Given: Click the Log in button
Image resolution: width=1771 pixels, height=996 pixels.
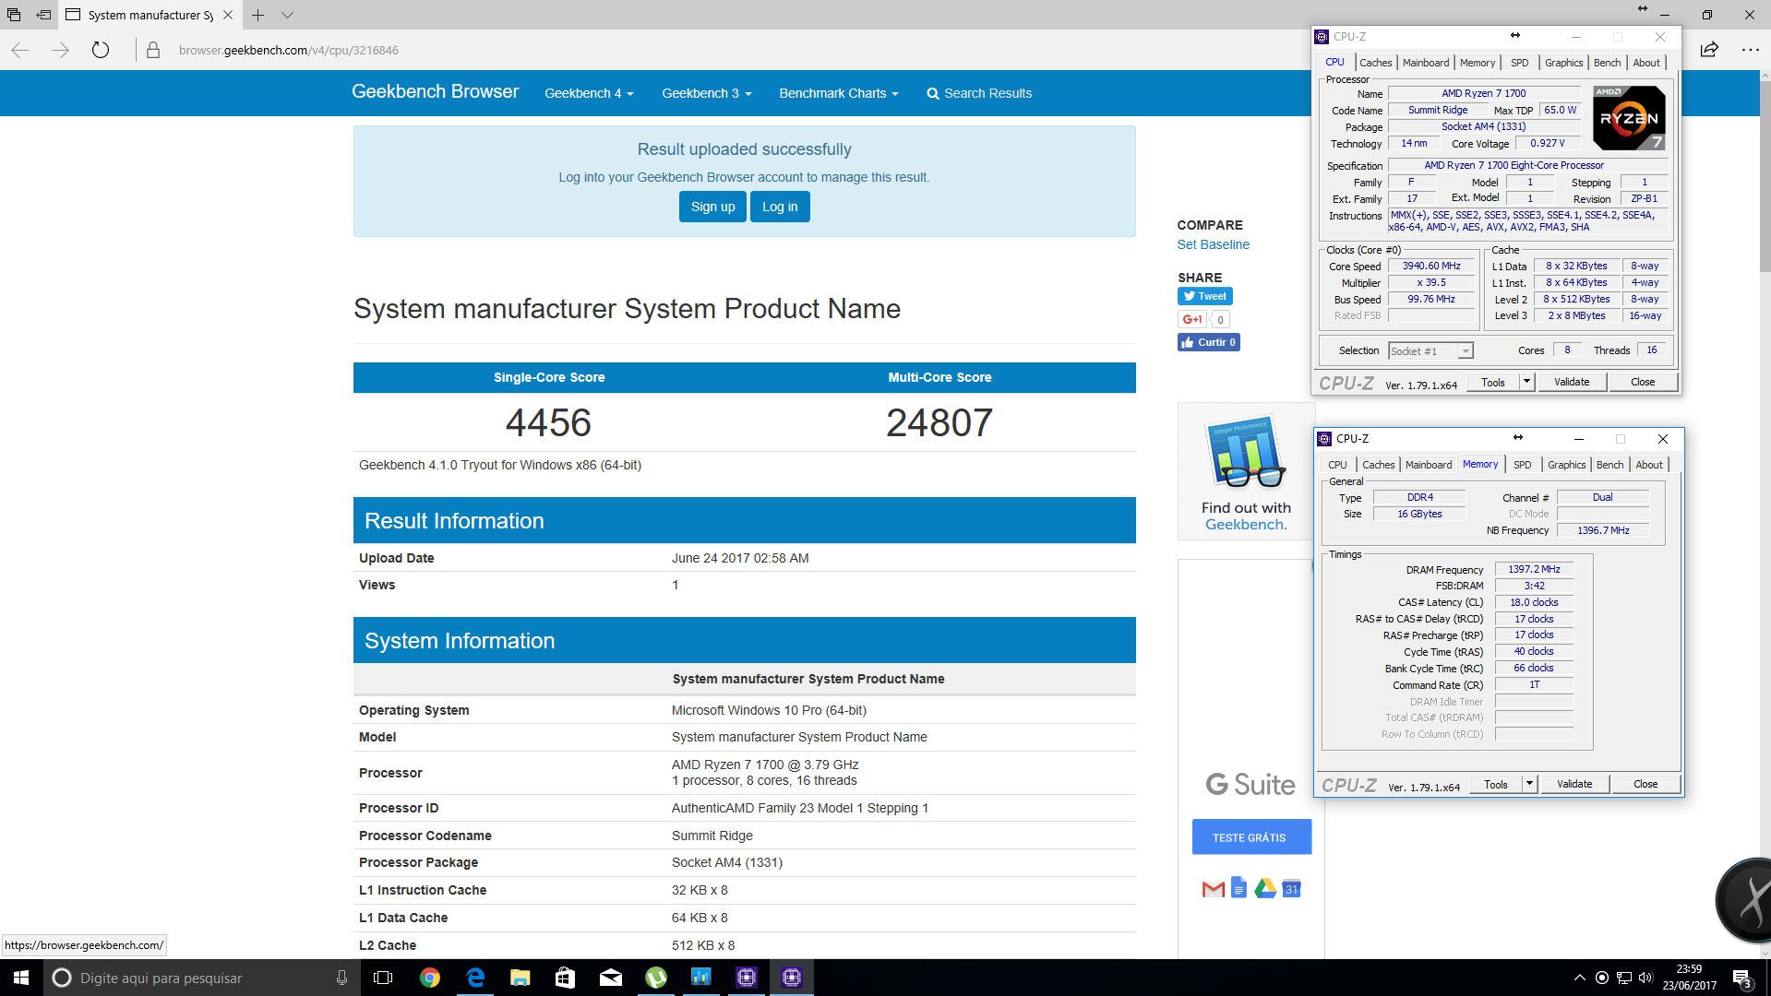Looking at the screenshot, I should click(780, 207).
